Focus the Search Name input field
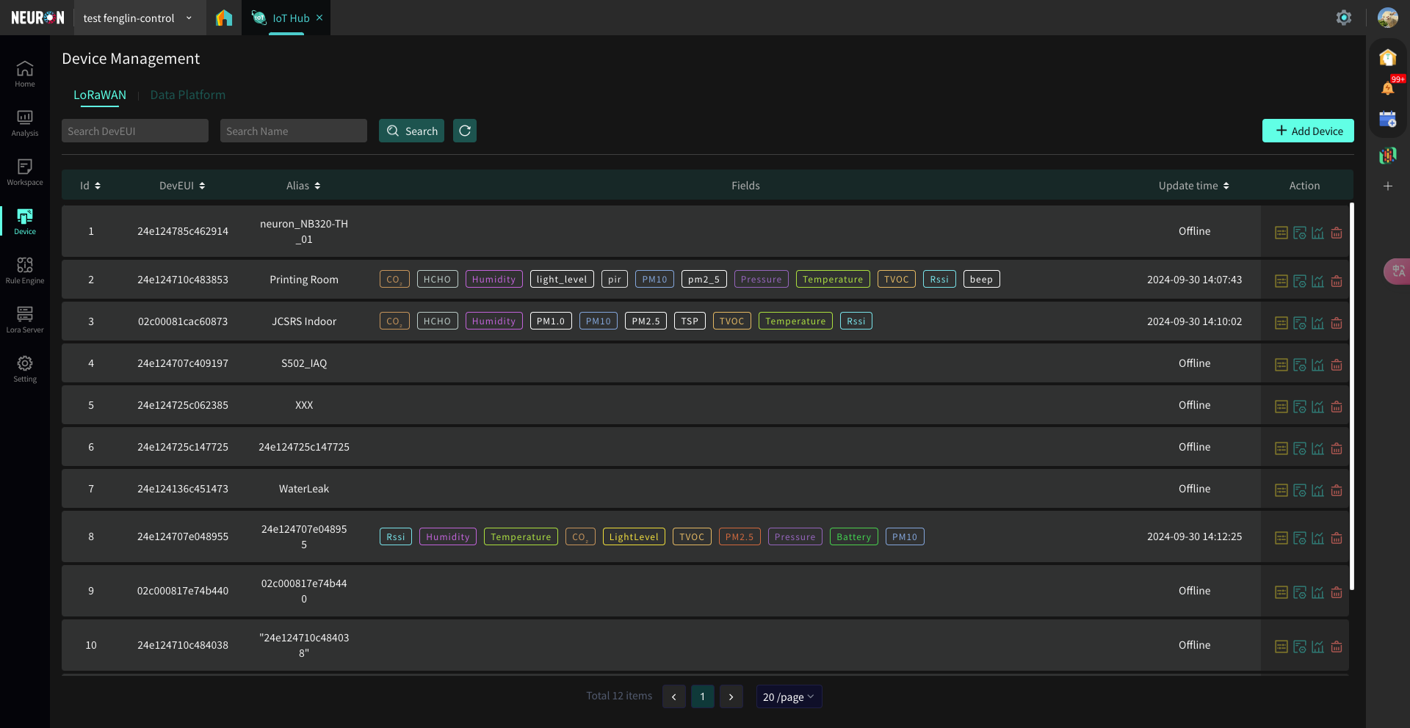Image resolution: width=1410 pixels, height=728 pixels. tap(294, 131)
